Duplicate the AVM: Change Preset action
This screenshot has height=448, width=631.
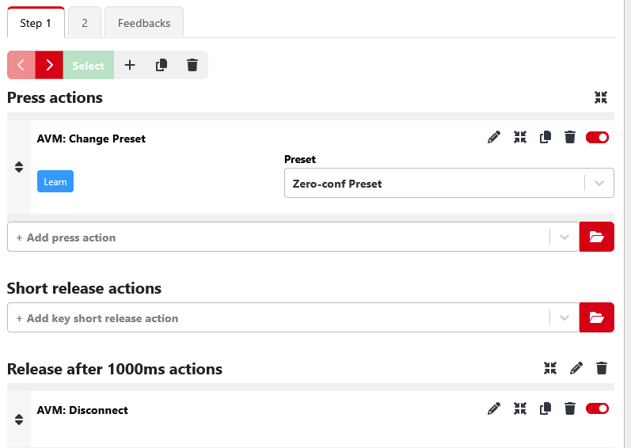[545, 138]
